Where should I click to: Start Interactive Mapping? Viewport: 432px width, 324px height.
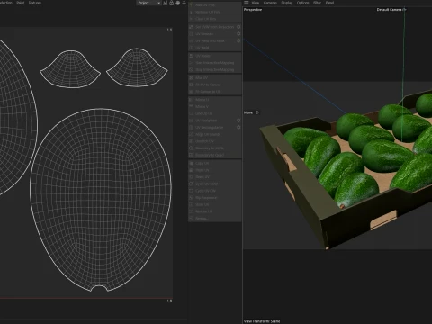[215, 63]
